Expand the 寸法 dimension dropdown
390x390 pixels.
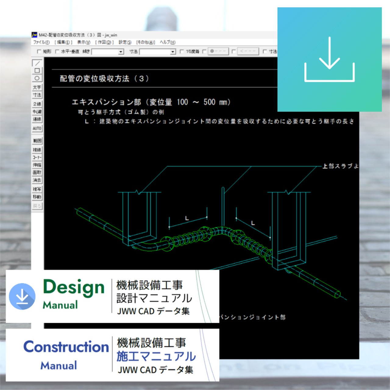tap(173, 52)
